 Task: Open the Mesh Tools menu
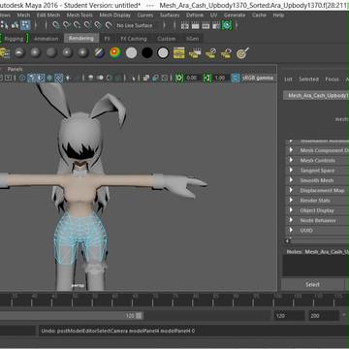(79, 16)
